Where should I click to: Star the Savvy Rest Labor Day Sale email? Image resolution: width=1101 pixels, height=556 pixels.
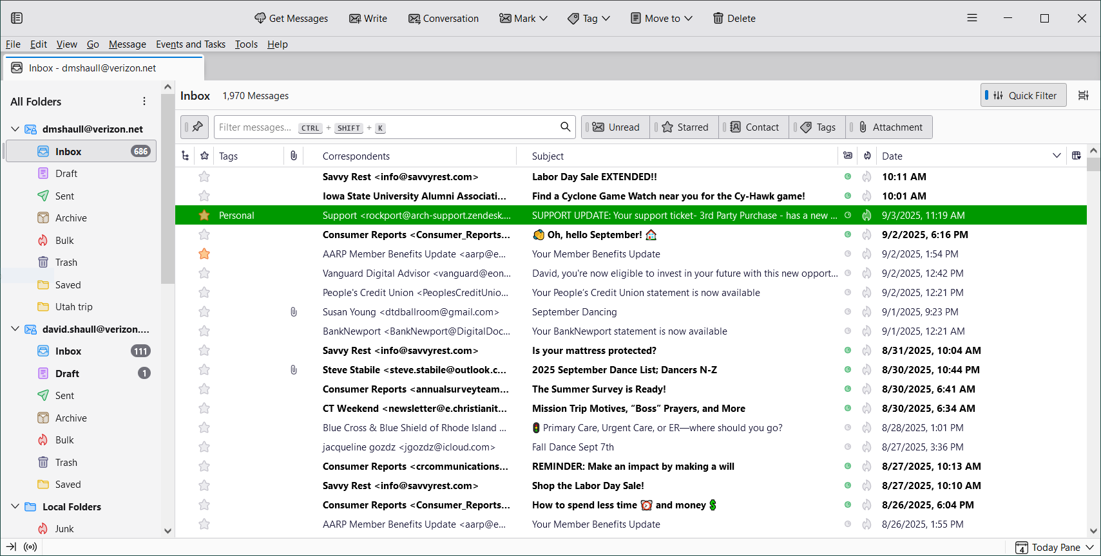pyautogui.click(x=204, y=176)
